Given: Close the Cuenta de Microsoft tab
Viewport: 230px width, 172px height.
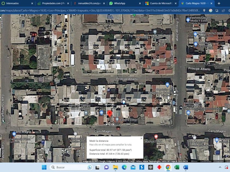Looking at the screenshot, I should click(176, 3).
